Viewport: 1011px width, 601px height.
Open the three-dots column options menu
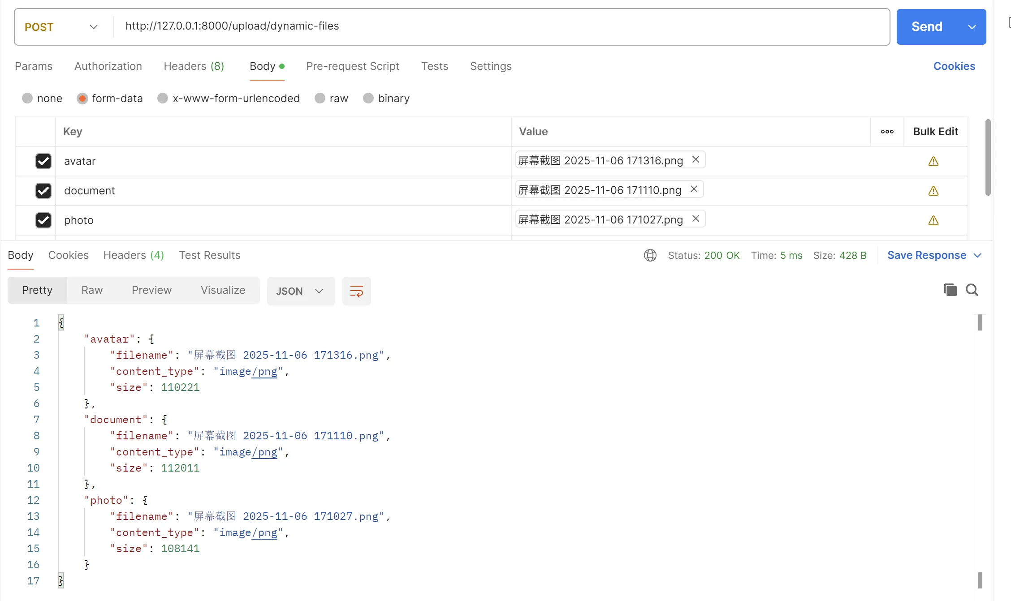click(887, 132)
